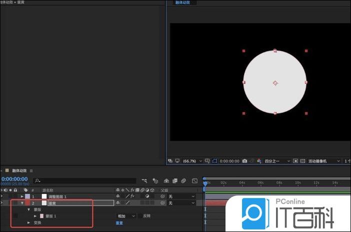Open the timeline panel hamburger menu
351x232 pixels.
31,170
